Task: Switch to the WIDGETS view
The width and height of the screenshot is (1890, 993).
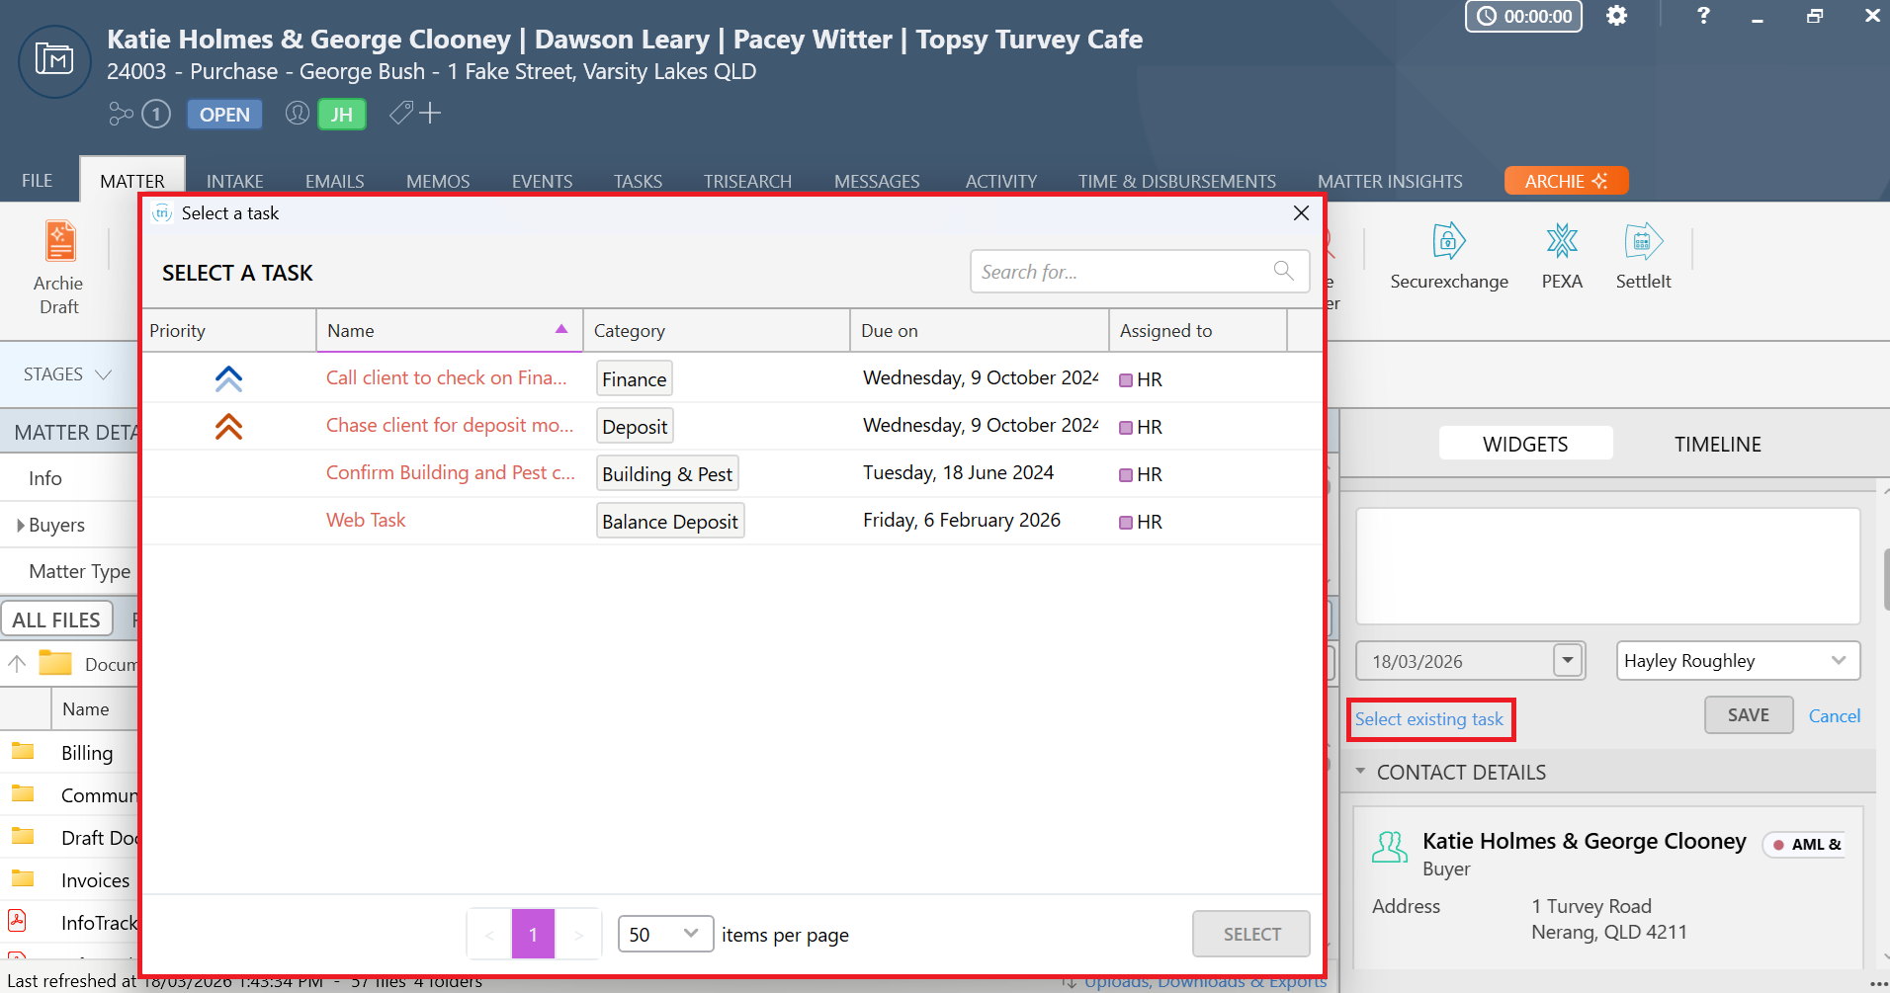Action: tap(1524, 445)
